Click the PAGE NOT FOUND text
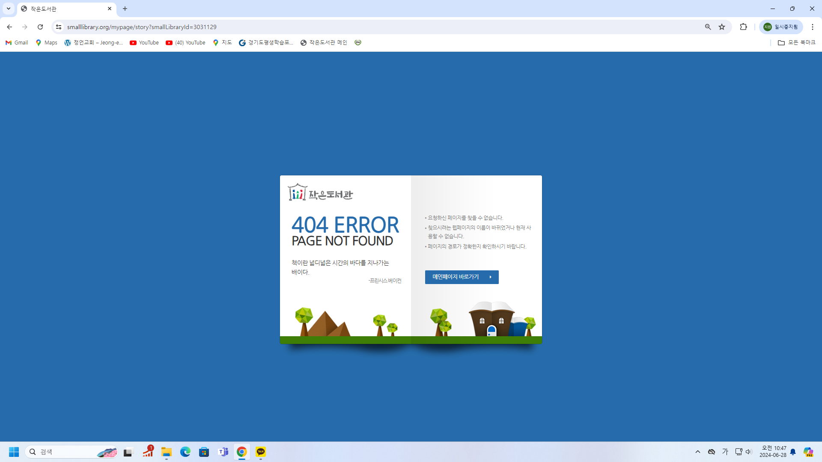 (x=342, y=241)
